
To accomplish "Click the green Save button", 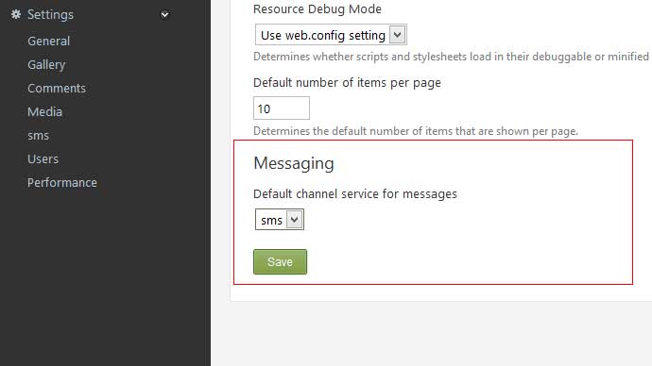I will click(281, 262).
